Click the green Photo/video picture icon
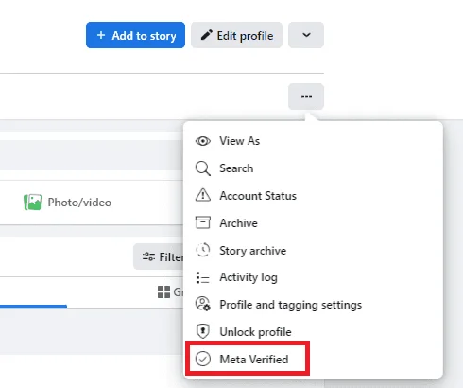This screenshot has width=463, height=388. 32,203
